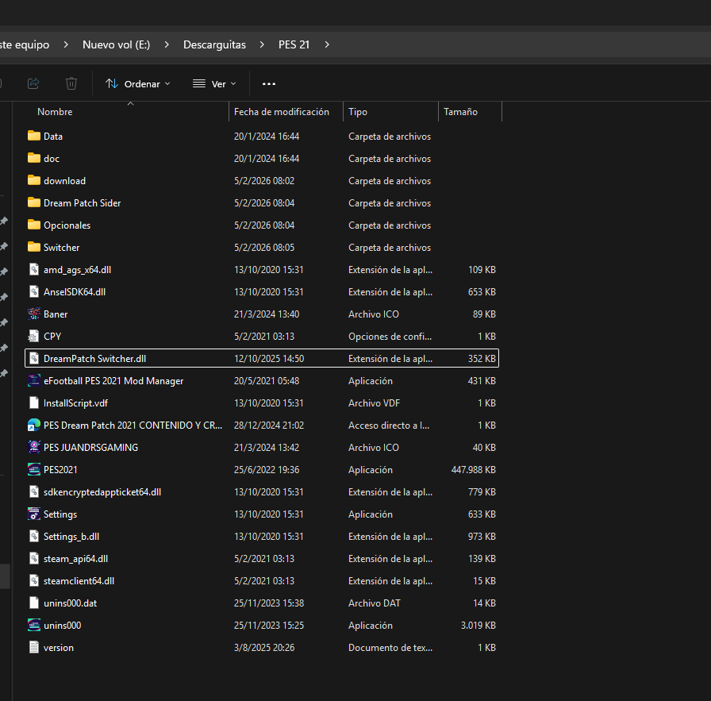Screen dimensions: 711x701
Task: Sort by the Tamaño column header
Action: tap(460, 112)
